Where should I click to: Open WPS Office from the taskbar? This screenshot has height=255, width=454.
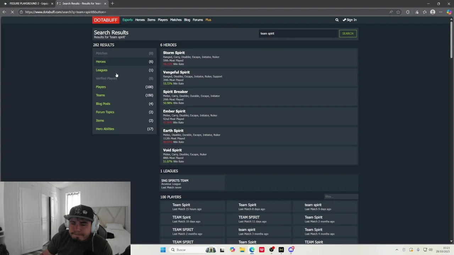[x=262, y=250]
